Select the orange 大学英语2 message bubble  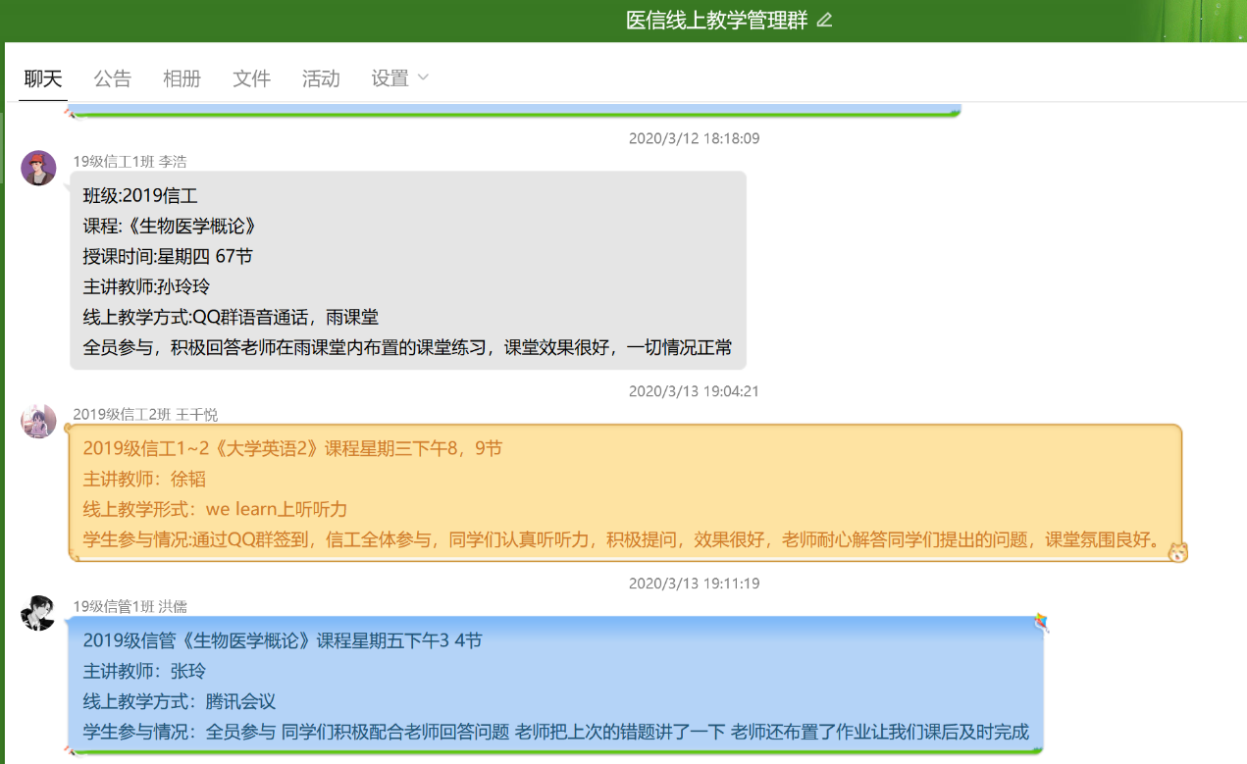pos(623,493)
